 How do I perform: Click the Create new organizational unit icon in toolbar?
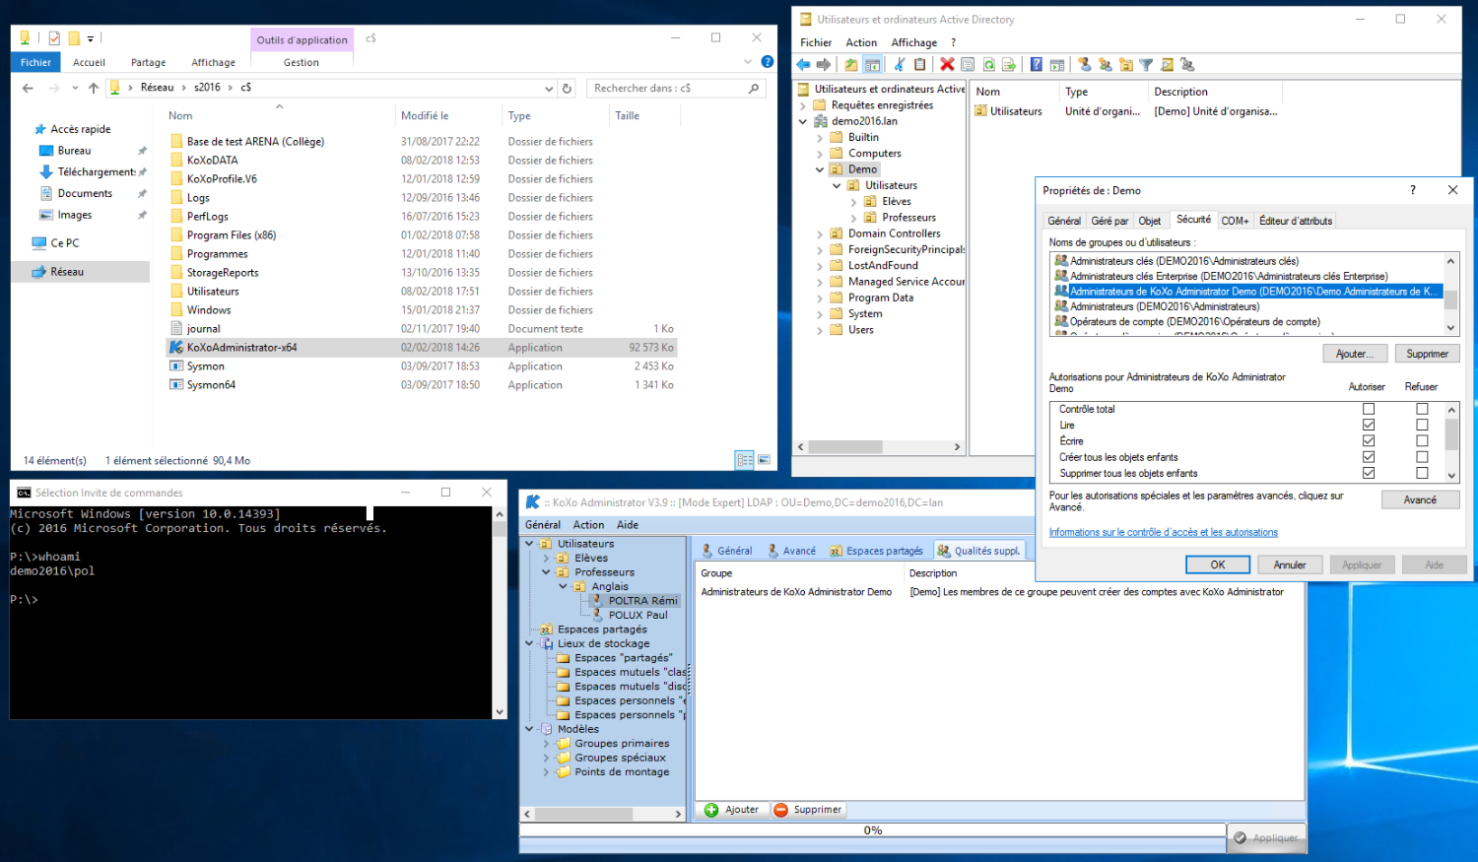[x=1125, y=65]
